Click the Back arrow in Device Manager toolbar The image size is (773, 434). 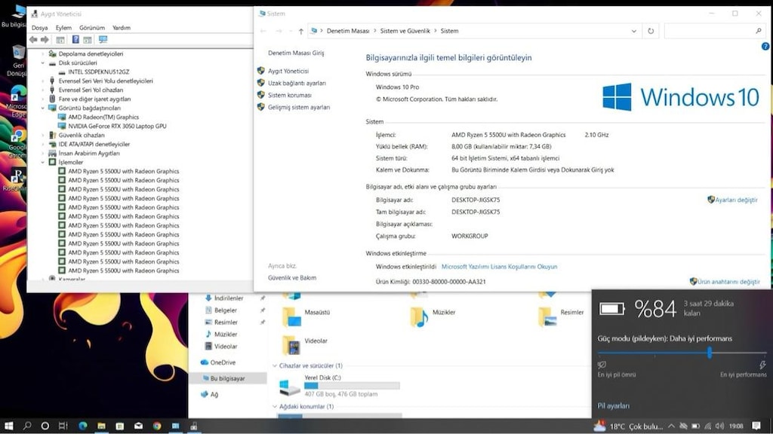point(33,39)
